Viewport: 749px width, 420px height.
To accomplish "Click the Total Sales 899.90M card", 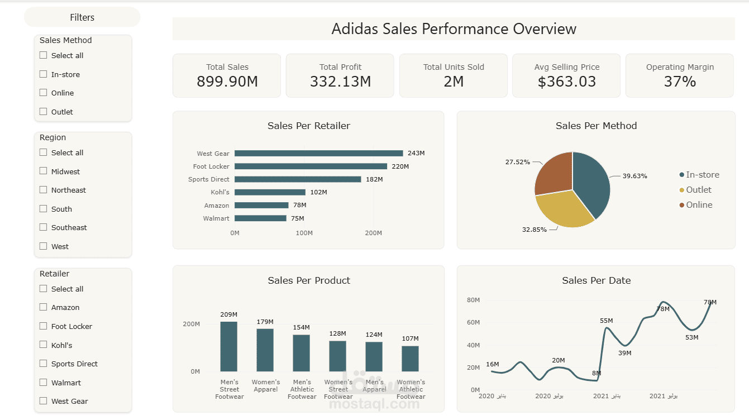I will point(227,75).
